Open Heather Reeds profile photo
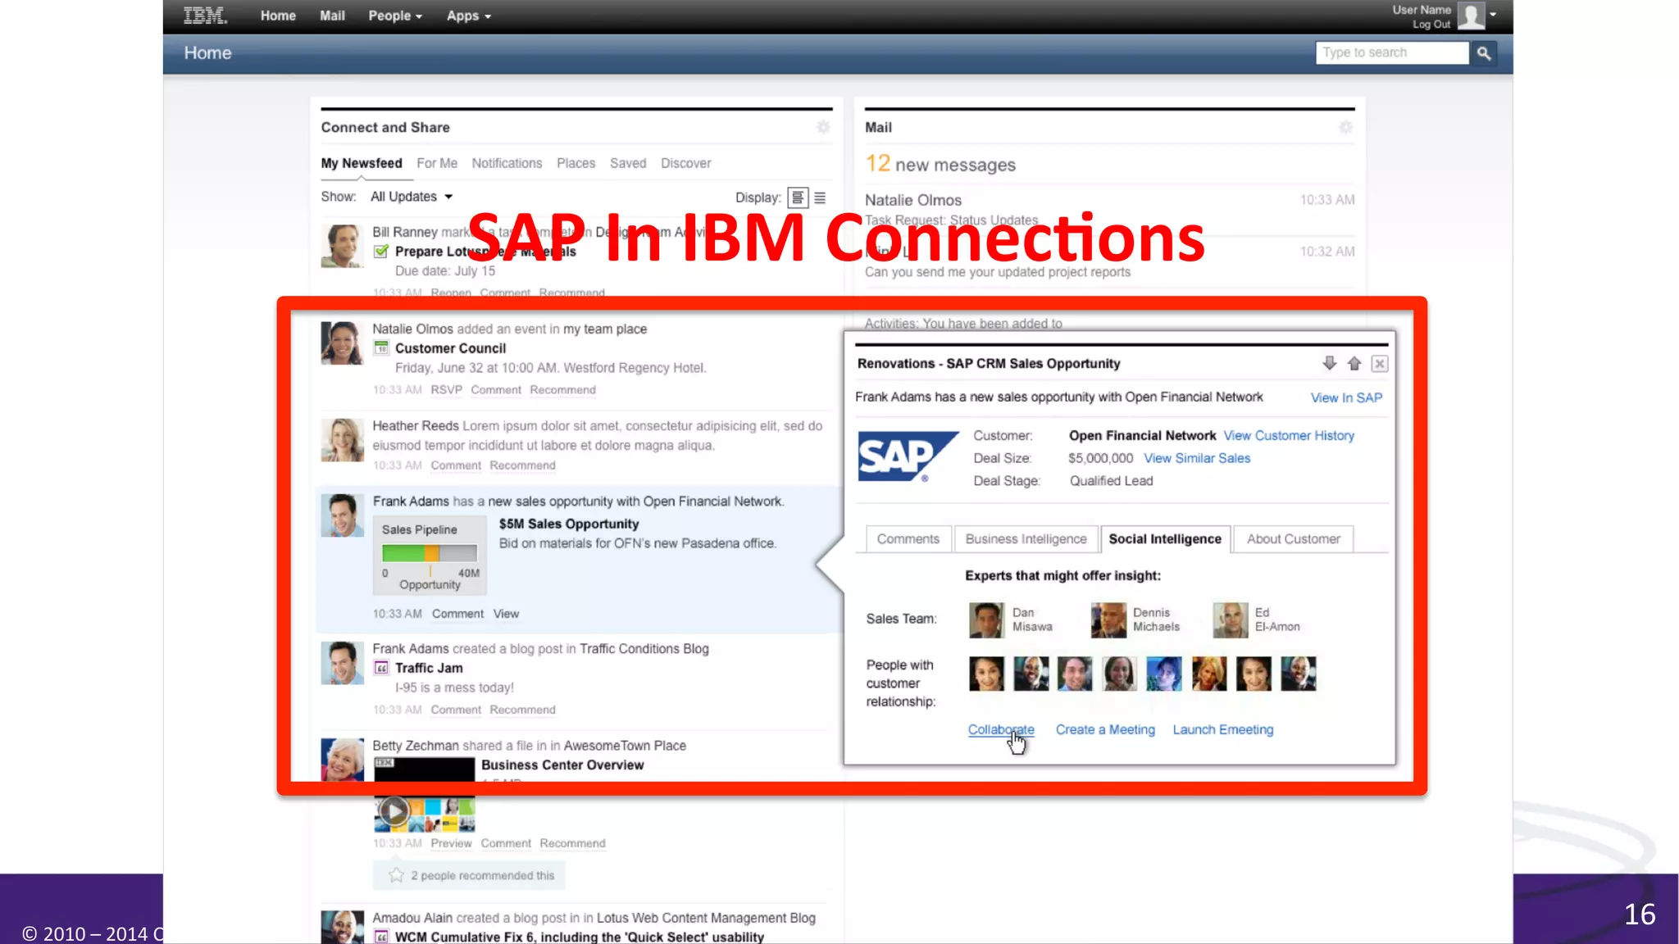Image resolution: width=1679 pixels, height=944 pixels. (x=342, y=440)
